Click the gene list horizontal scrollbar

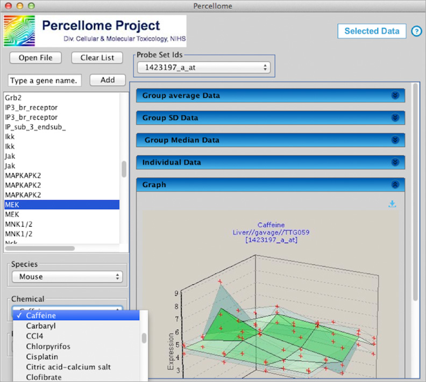click(x=40, y=248)
